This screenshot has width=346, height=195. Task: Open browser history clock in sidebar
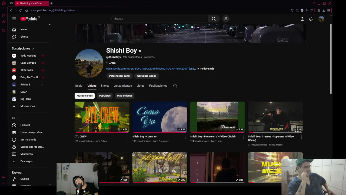pyautogui.click(x=4, y=30)
